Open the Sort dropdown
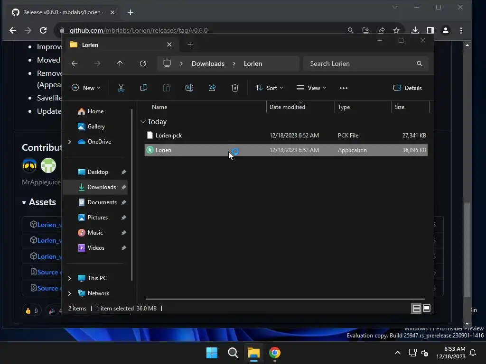The image size is (486, 364). [x=269, y=88]
